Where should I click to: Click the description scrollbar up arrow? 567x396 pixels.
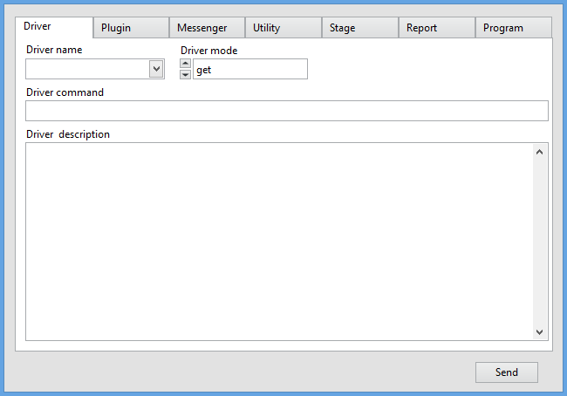point(539,152)
